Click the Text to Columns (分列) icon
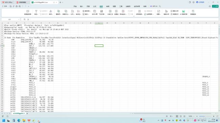Screen dimensions: 220x123 pos(72,11)
